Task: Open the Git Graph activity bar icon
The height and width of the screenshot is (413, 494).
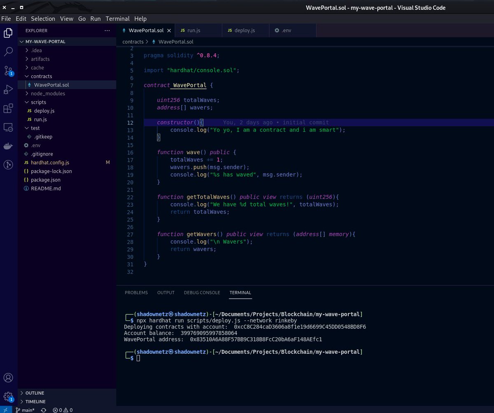Action: [x=8, y=165]
